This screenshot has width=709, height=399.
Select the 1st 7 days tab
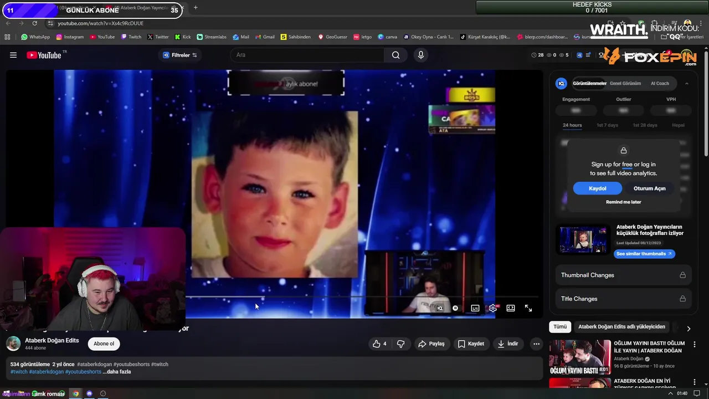click(607, 125)
